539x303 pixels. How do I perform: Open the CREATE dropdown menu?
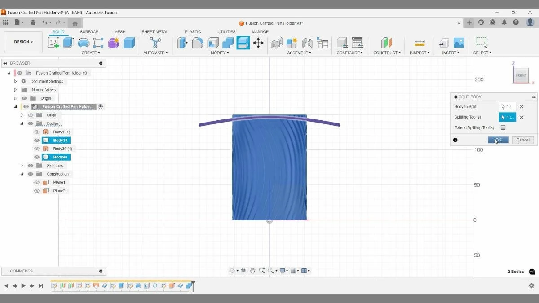click(91, 53)
